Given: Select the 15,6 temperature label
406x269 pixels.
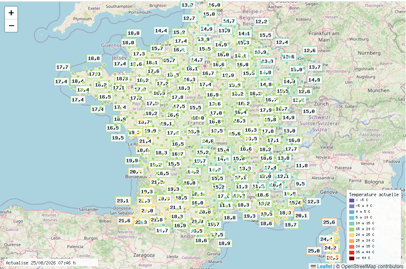Looking at the screenshot, I should [234, 134].
